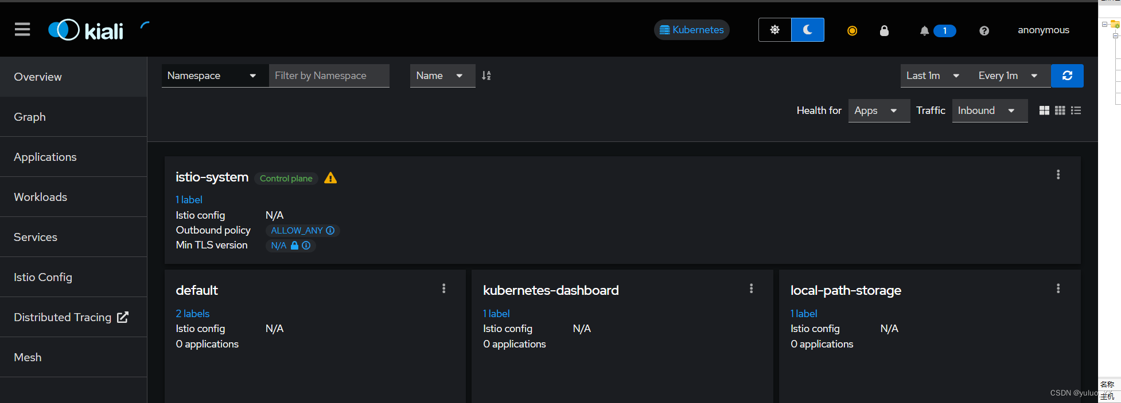Open local-path-storage card kebab menu
Image resolution: width=1121 pixels, height=403 pixels.
(1058, 289)
